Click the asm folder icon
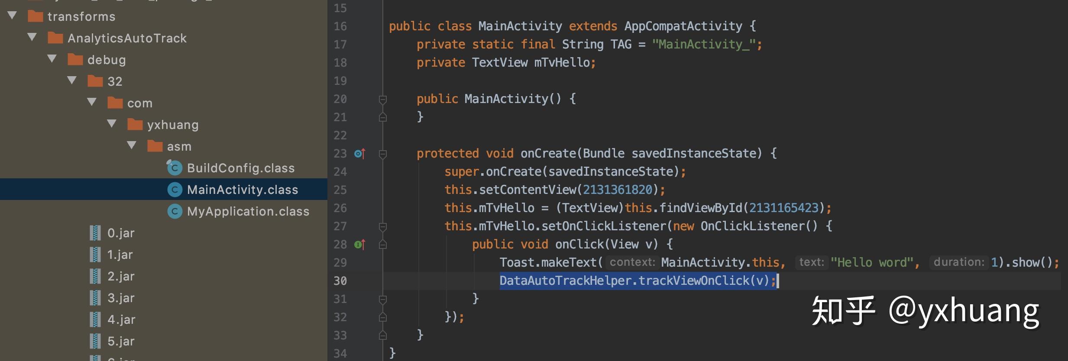The width and height of the screenshot is (1068, 361). (x=155, y=146)
